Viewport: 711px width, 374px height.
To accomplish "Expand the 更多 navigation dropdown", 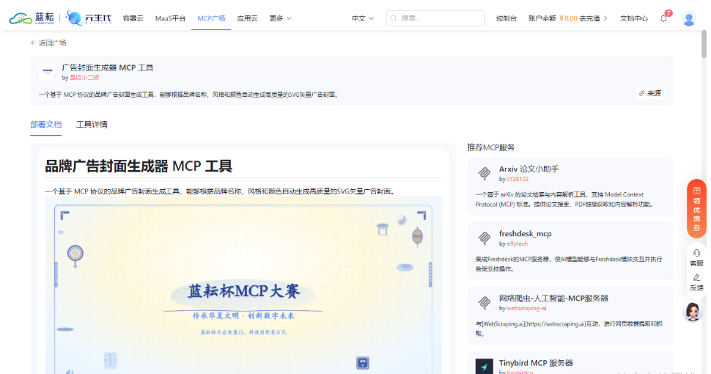I will tap(280, 18).
